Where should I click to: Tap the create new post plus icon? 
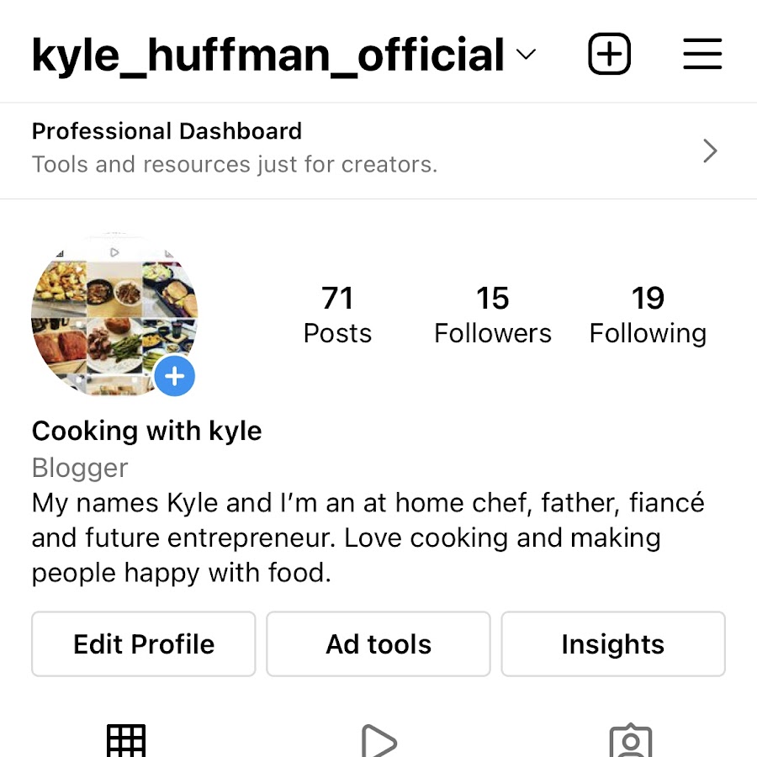(609, 54)
